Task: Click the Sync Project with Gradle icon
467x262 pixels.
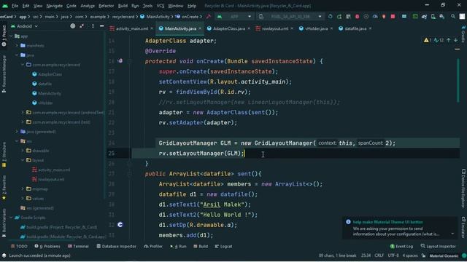Action: tap(424, 17)
